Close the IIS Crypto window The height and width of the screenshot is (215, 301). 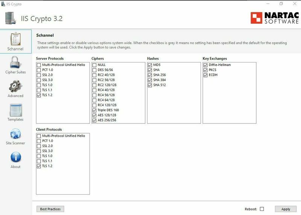tap(295, 4)
